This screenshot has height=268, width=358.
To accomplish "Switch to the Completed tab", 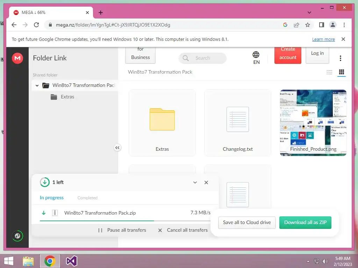I will 87,198.
